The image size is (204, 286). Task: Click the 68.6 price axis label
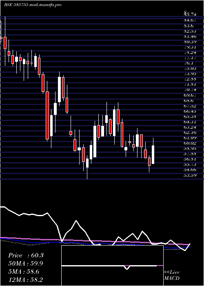click(188, 101)
